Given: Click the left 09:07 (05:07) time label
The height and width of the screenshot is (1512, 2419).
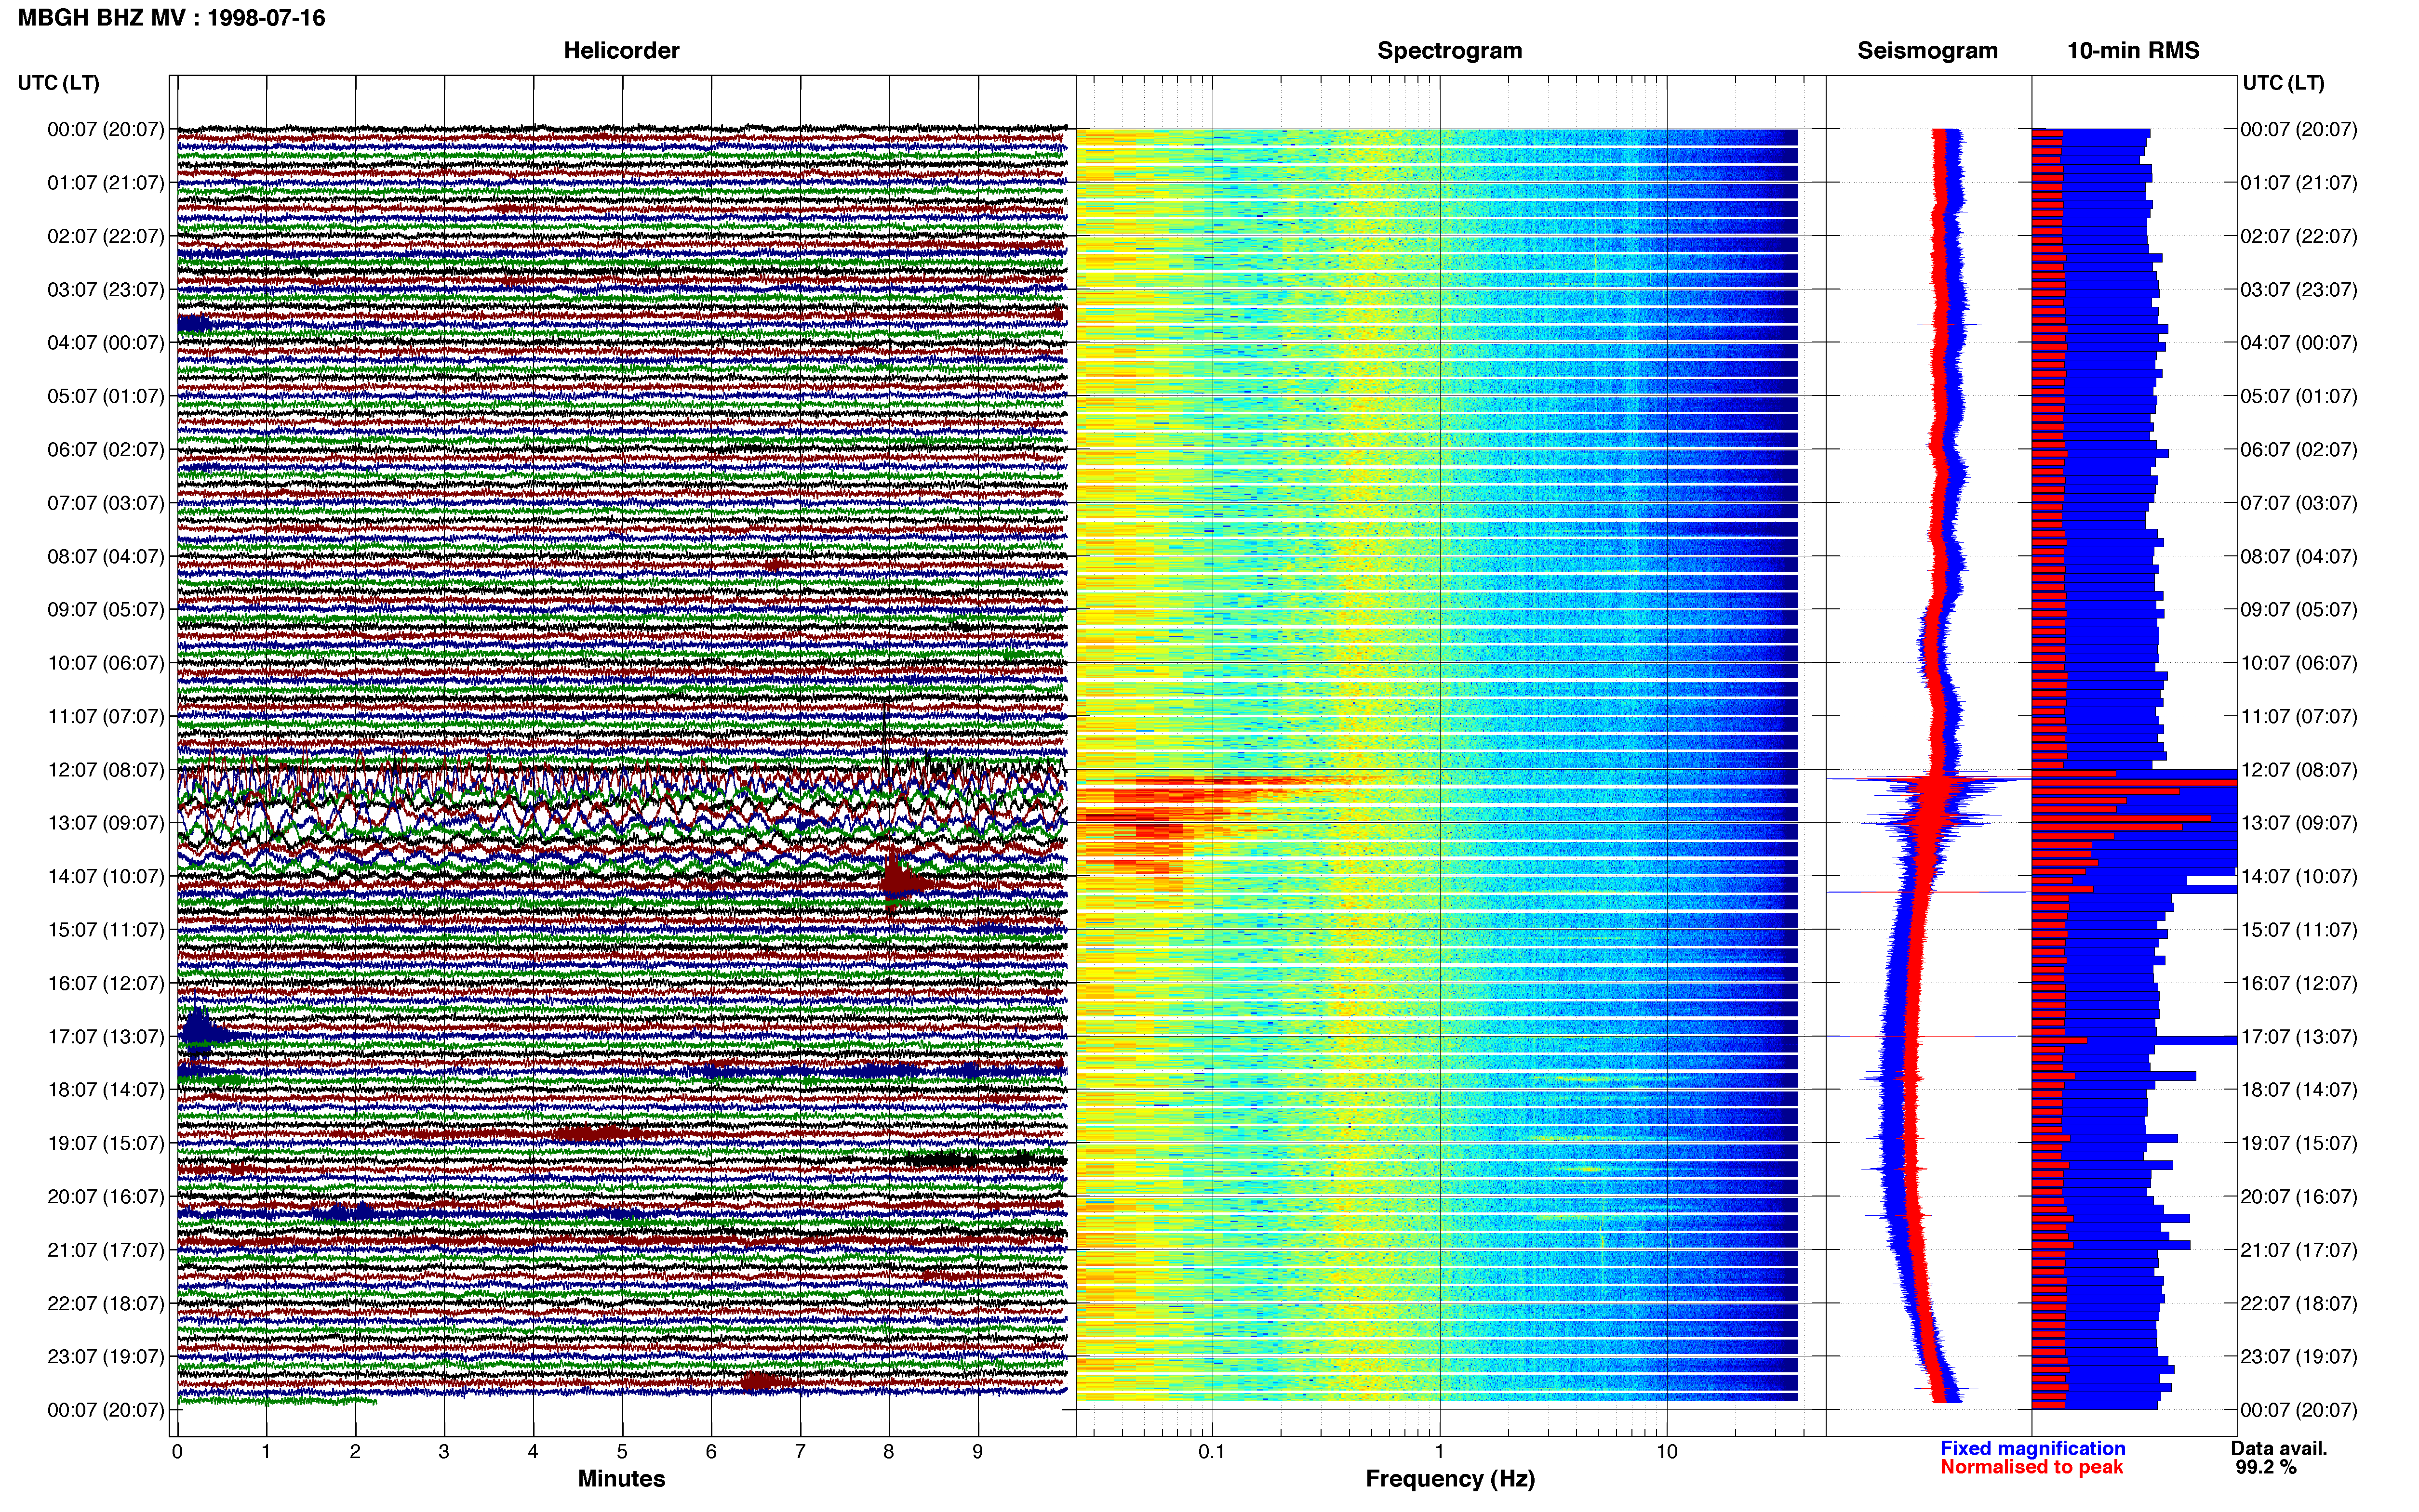Looking at the screenshot, I should [x=106, y=610].
